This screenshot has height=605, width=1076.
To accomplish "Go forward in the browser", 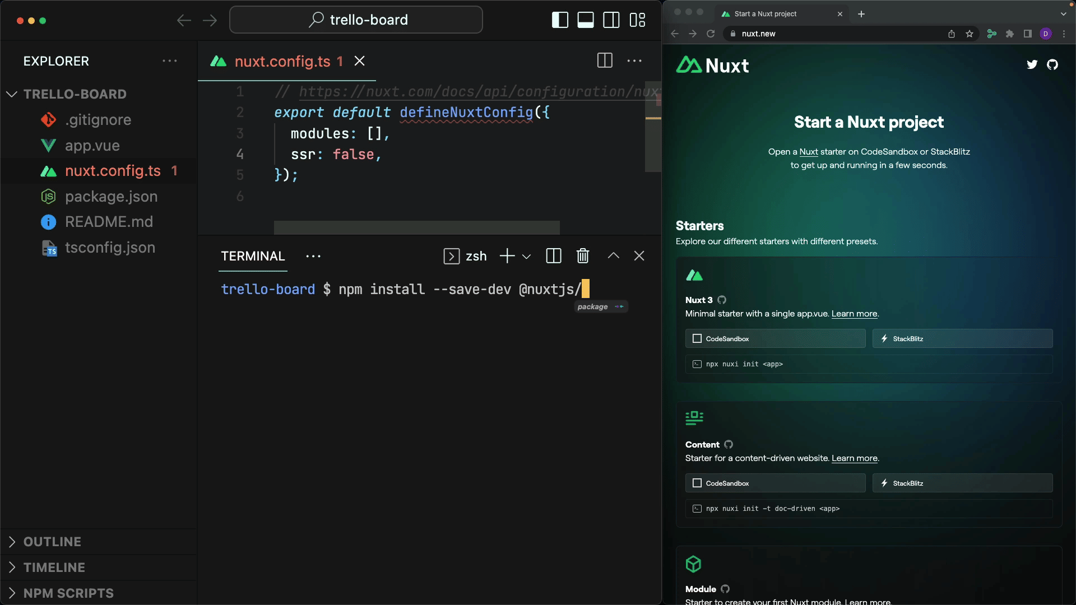I will point(693,34).
